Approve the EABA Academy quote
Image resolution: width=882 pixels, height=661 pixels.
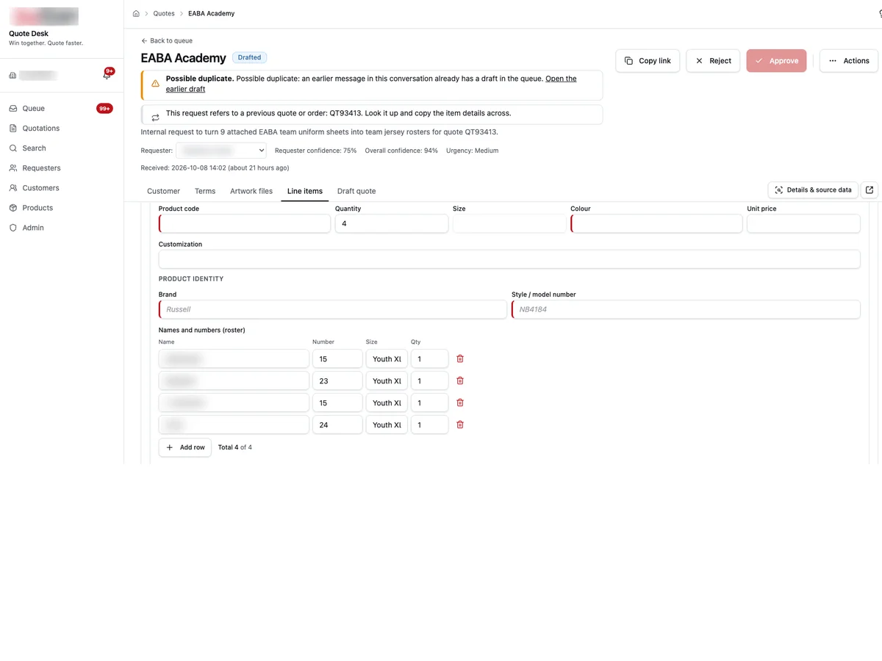click(776, 61)
